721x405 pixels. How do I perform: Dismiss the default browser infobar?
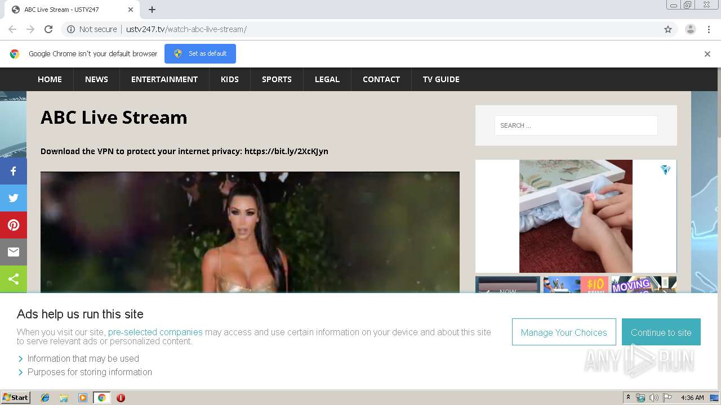click(707, 54)
